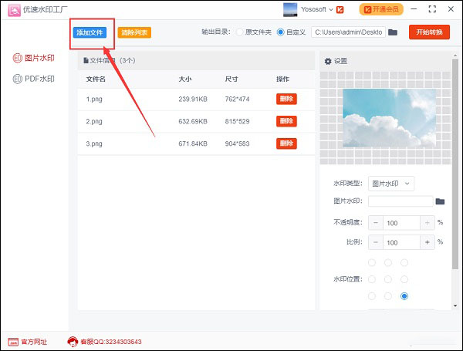Viewport: 463px width, 351px height.
Task: Click the red icon beside Yososoft
Action: click(340, 10)
